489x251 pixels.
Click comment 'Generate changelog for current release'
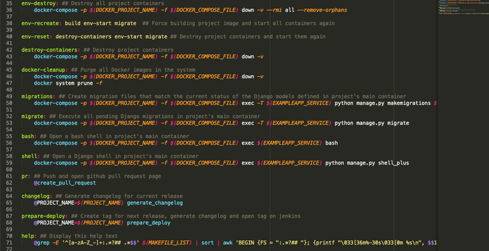click(124, 196)
